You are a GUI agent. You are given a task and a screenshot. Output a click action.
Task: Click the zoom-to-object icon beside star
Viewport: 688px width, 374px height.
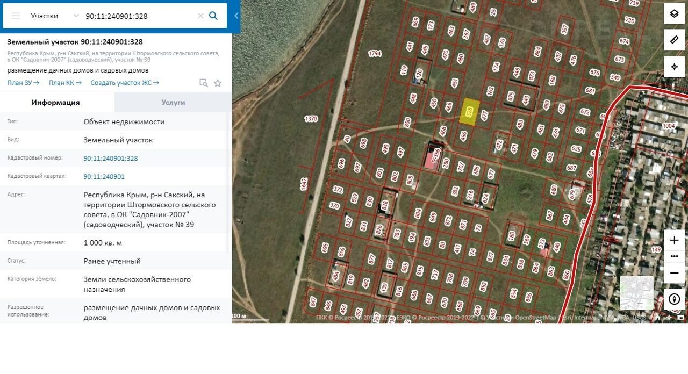pos(203,83)
